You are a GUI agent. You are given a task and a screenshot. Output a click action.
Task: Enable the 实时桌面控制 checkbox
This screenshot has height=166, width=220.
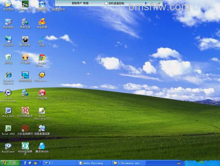[x=106, y=3]
